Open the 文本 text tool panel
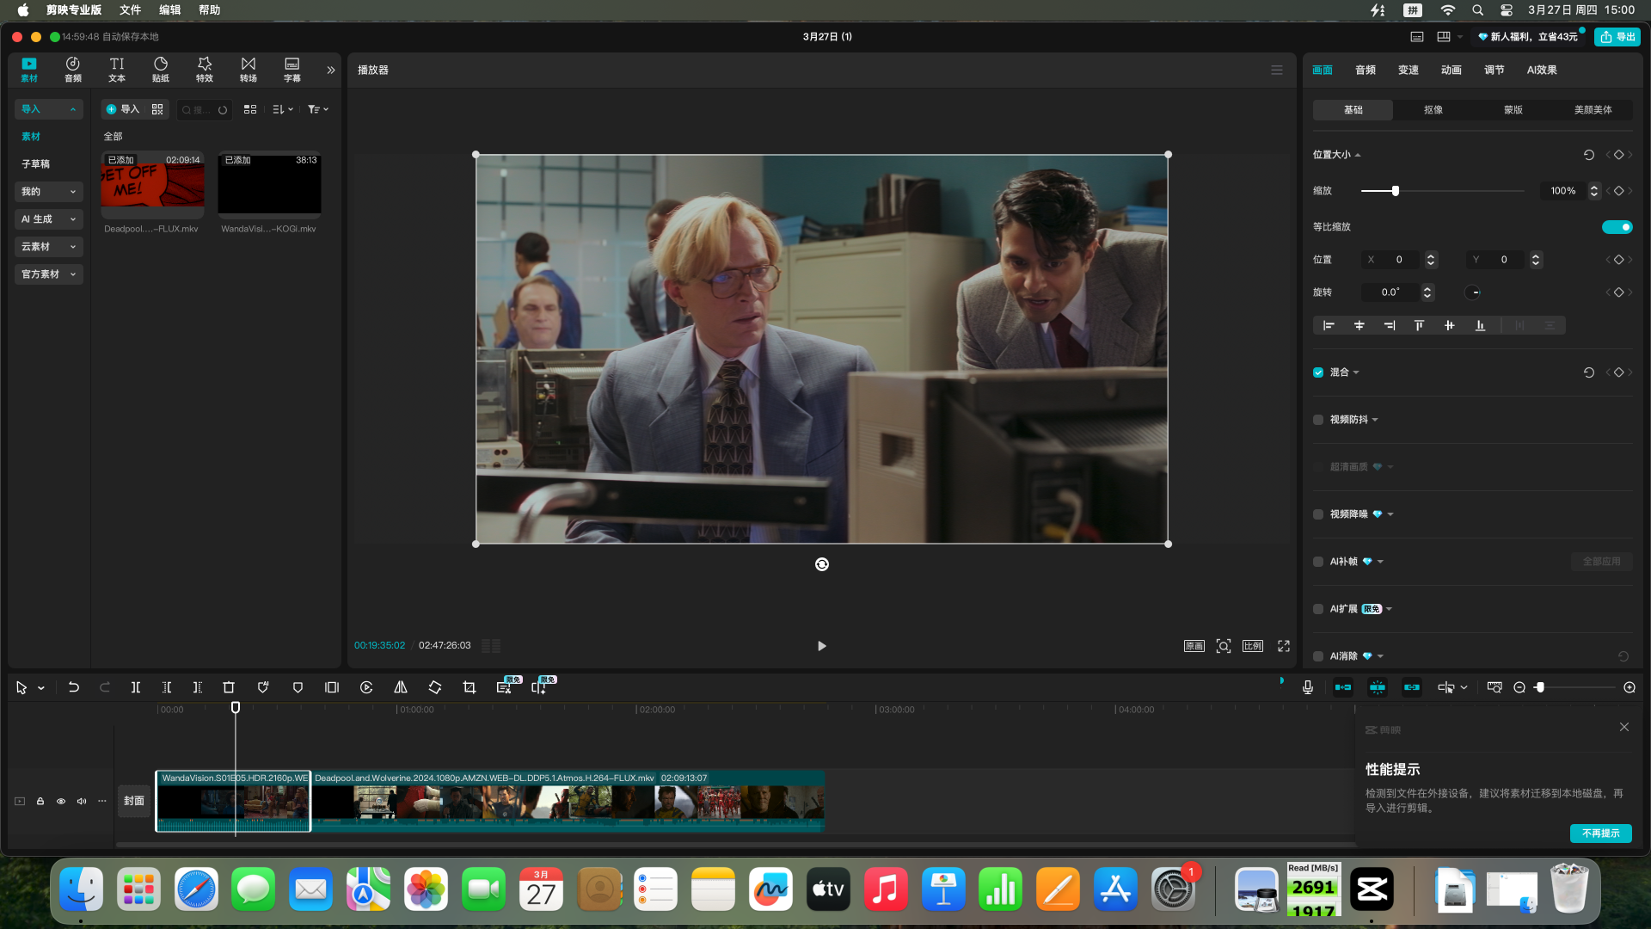 tap(117, 70)
